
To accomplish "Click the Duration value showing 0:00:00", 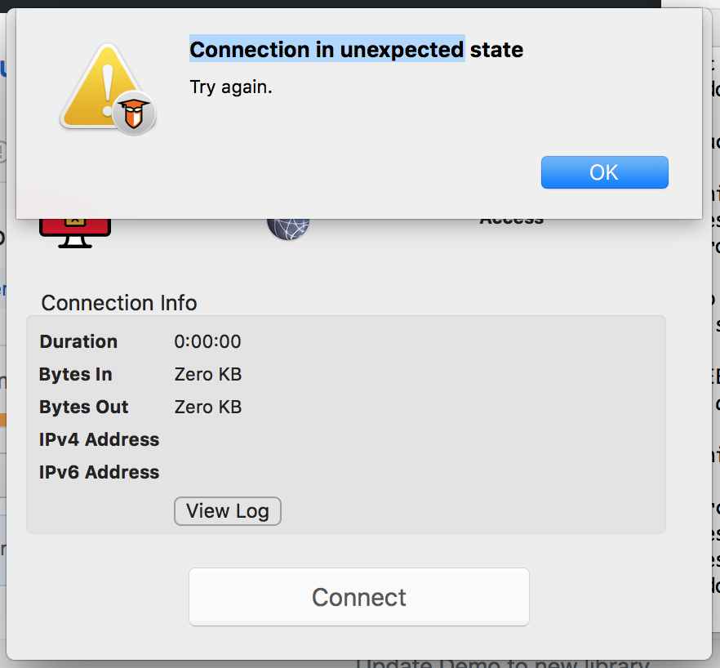I will click(208, 341).
